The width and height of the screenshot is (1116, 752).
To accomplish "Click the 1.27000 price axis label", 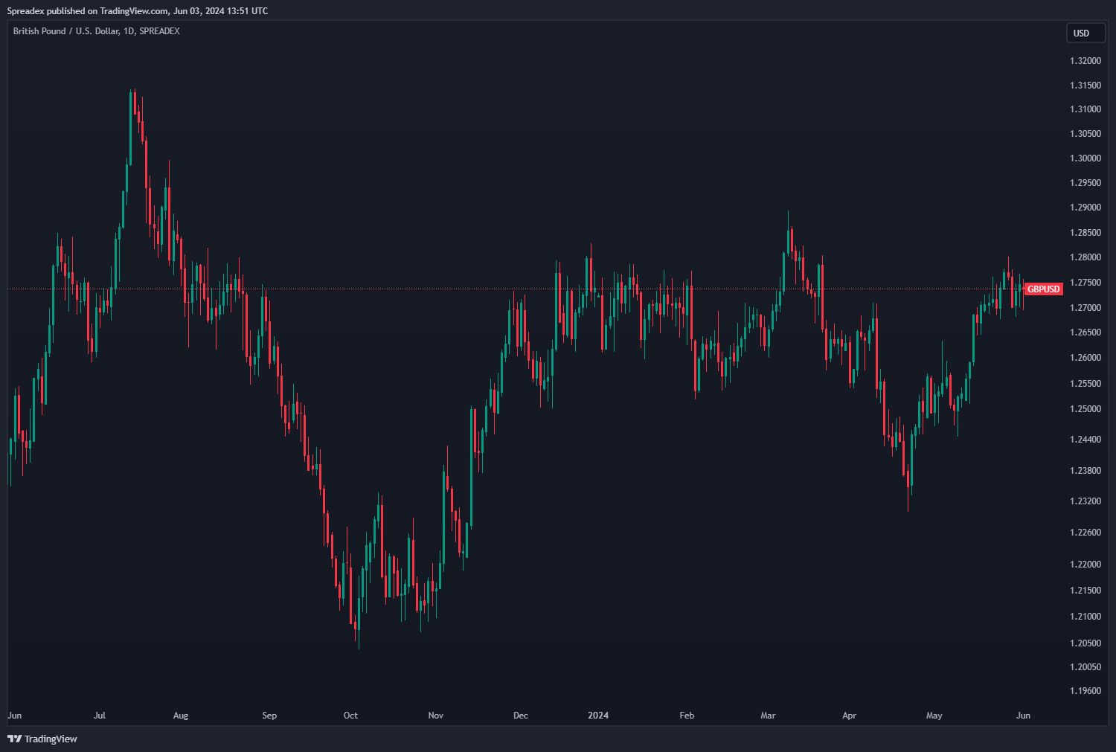I will [1085, 308].
